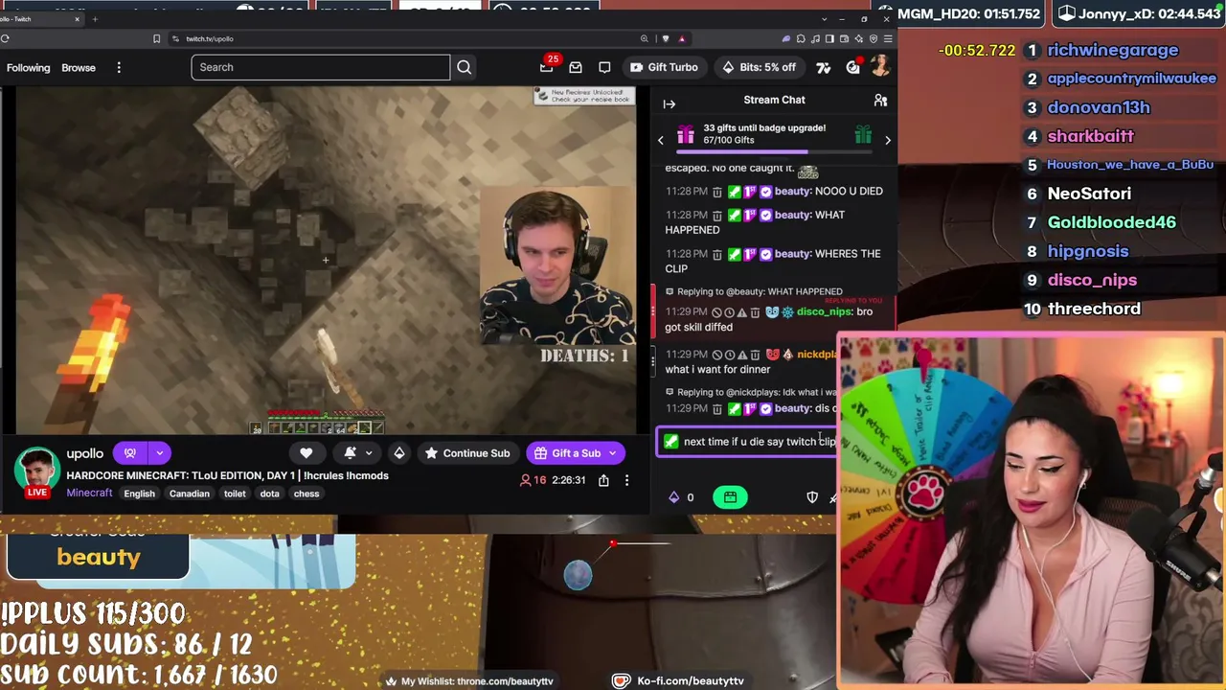
Task: Click the purple watch-together button beside upollo
Action: pos(130,453)
